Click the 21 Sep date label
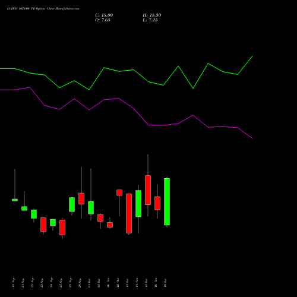This screenshot has height=297, width=297. coord(23,283)
